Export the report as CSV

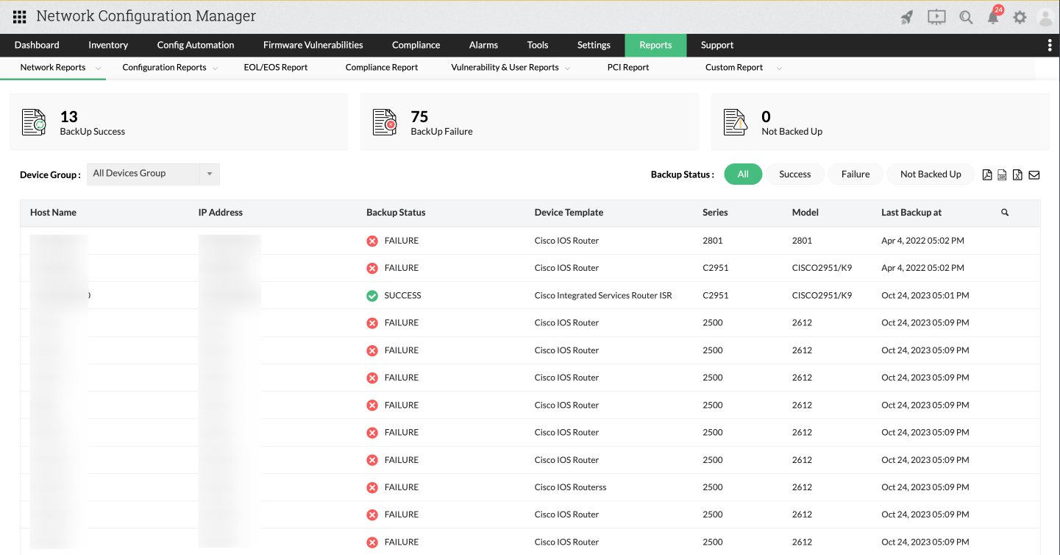[x=1002, y=174]
